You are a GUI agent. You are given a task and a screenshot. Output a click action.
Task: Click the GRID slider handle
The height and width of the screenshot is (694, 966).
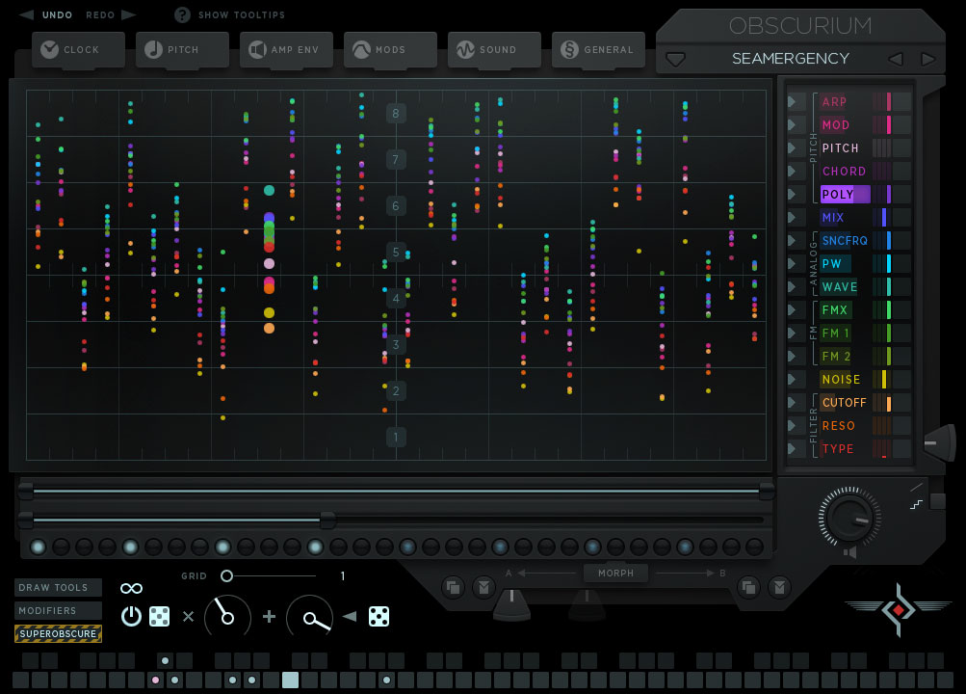click(x=226, y=575)
